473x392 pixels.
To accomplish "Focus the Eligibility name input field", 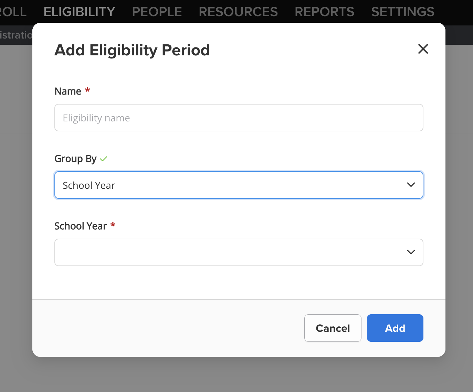I will coord(239,118).
